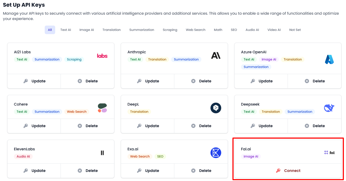
Task: Open the Web Search filter tab
Action: (195, 30)
